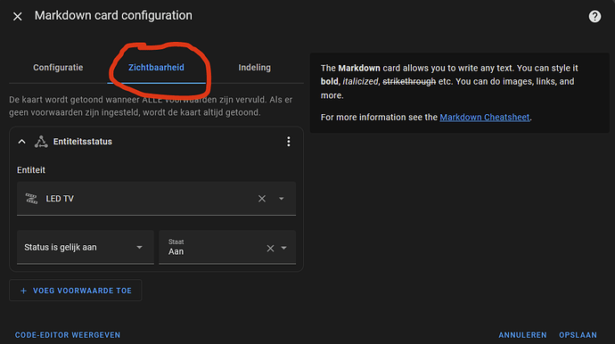Click the plus icon for adding condition

point(23,291)
